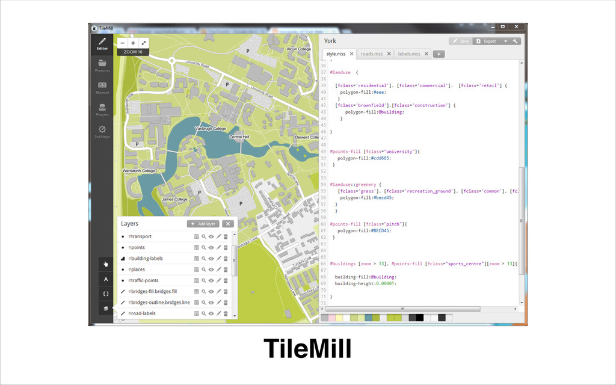Select the #road-labels layer name
The image size is (616, 385).
click(x=143, y=313)
